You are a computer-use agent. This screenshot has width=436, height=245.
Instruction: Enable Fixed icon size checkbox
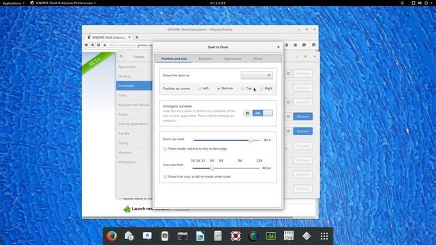165,177
